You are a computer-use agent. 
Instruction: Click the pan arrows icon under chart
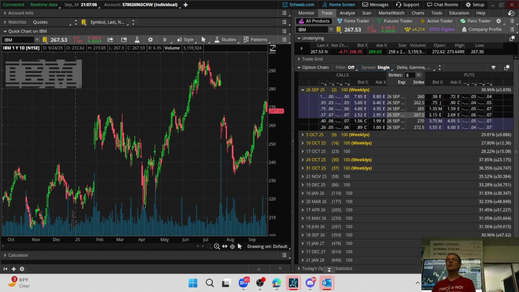click(x=225, y=247)
